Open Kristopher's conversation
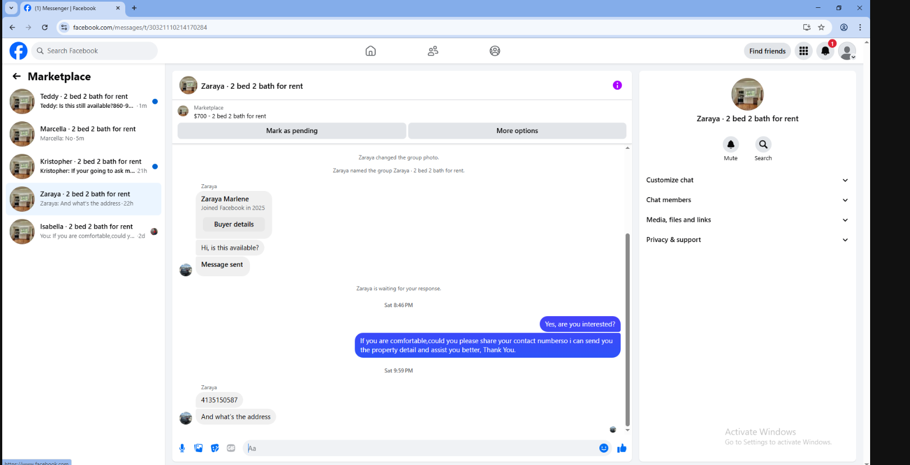910x465 pixels. [84, 166]
